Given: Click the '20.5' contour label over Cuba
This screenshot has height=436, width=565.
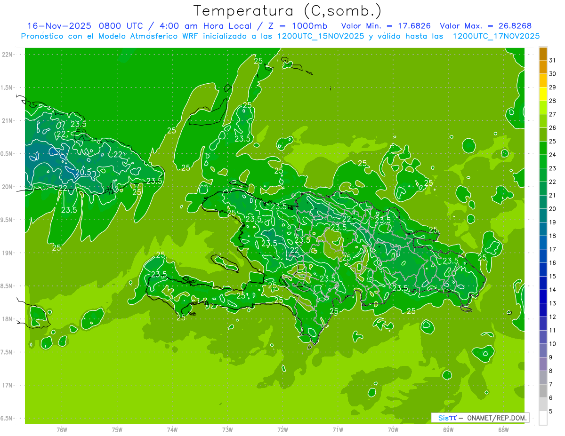Looking at the screenshot, I should (x=83, y=173).
